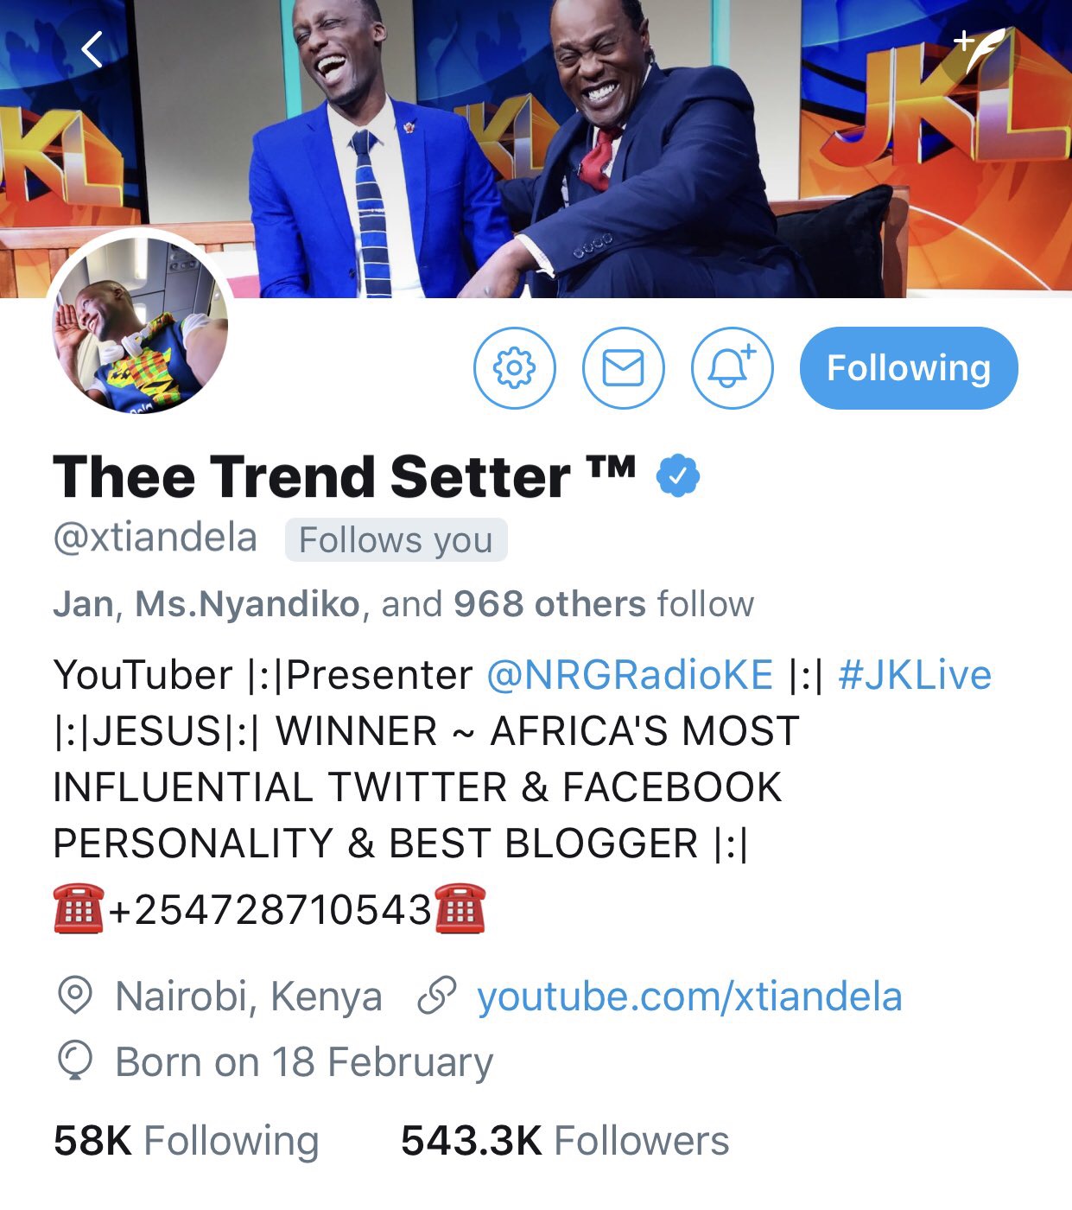Tap the location pin icon near Nairobi
This screenshot has height=1210, width=1072.
tap(74, 997)
